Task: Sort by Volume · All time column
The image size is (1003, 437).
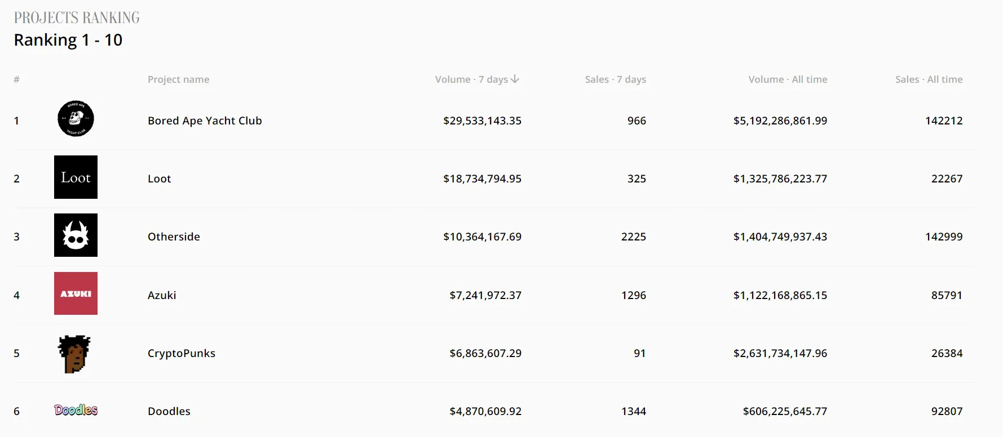Action: coord(788,79)
